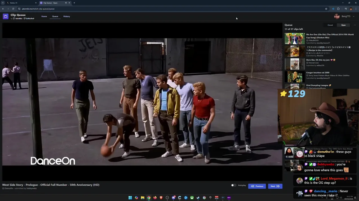359x201 pixels.
Task: Click the '11 of 37 clips left' text
Action: click(x=294, y=29)
